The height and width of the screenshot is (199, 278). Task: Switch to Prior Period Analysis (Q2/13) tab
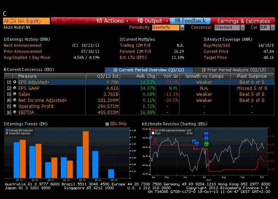point(234,70)
